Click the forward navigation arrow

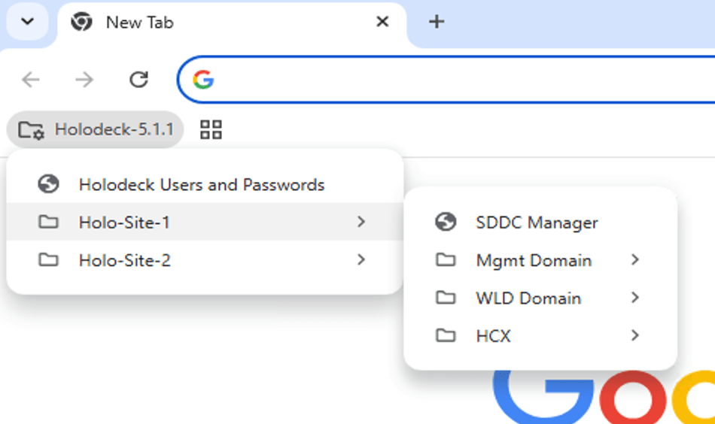(x=84, y=80)
